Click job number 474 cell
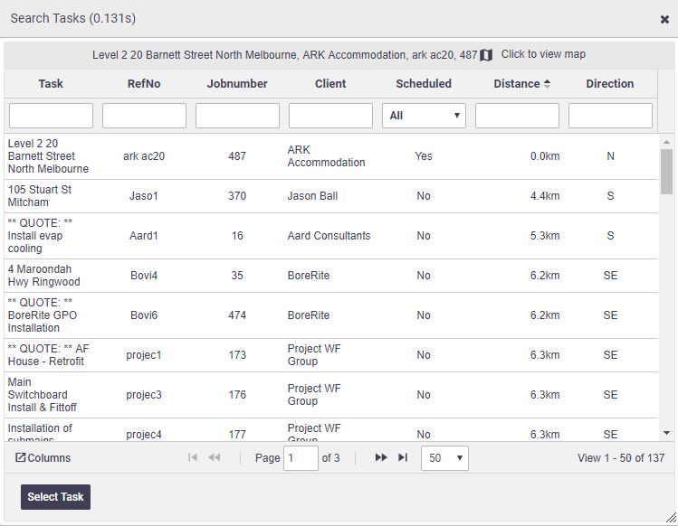678x526 pixels. [x=237, y=315]
